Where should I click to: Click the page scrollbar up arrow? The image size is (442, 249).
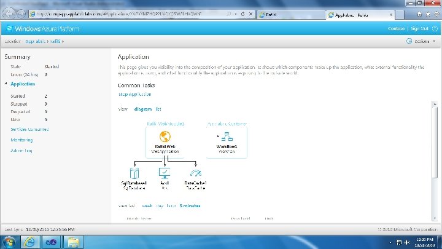[435, 104]
